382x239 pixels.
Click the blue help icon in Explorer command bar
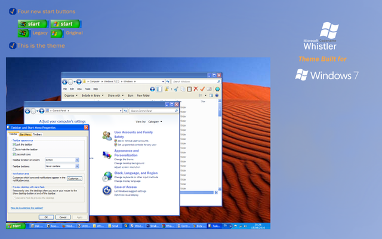[x=217, y=96]
